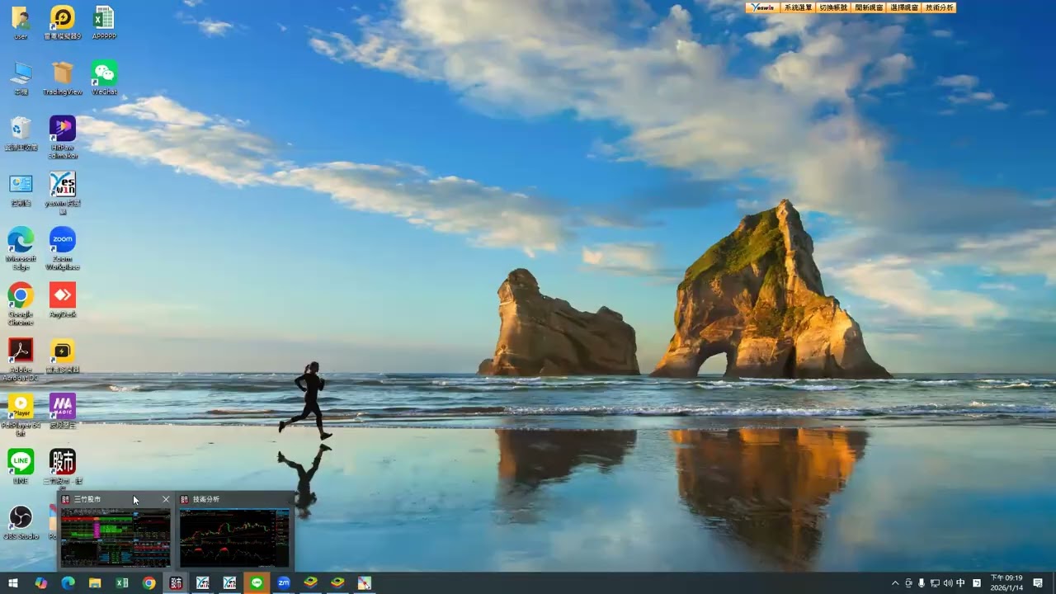1056x594 pixels.
Task: Open the OBS Studio desktop shortcut
Action: pyautogui.click(x=21, y=522)
